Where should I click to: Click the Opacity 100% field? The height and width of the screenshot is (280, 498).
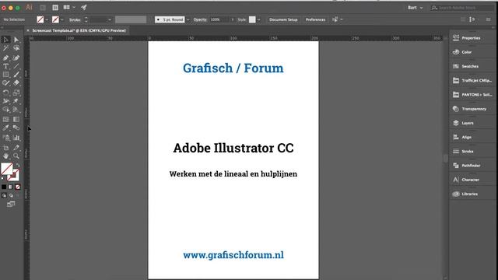click(219, 19)
